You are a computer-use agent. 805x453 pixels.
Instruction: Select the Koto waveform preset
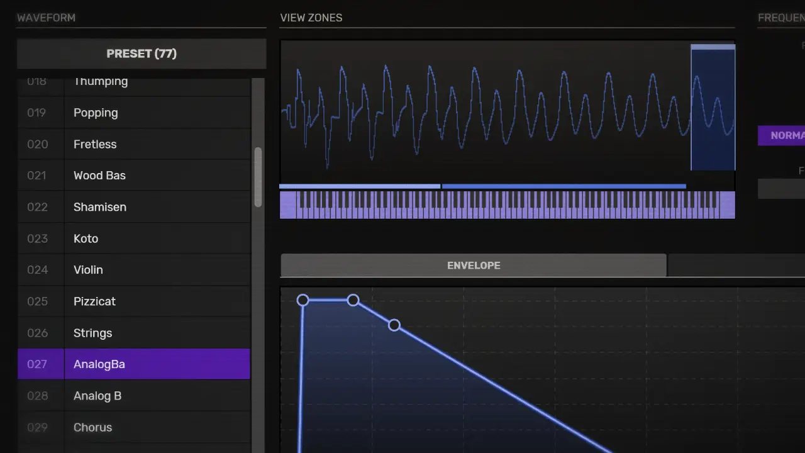coord(133,238)
